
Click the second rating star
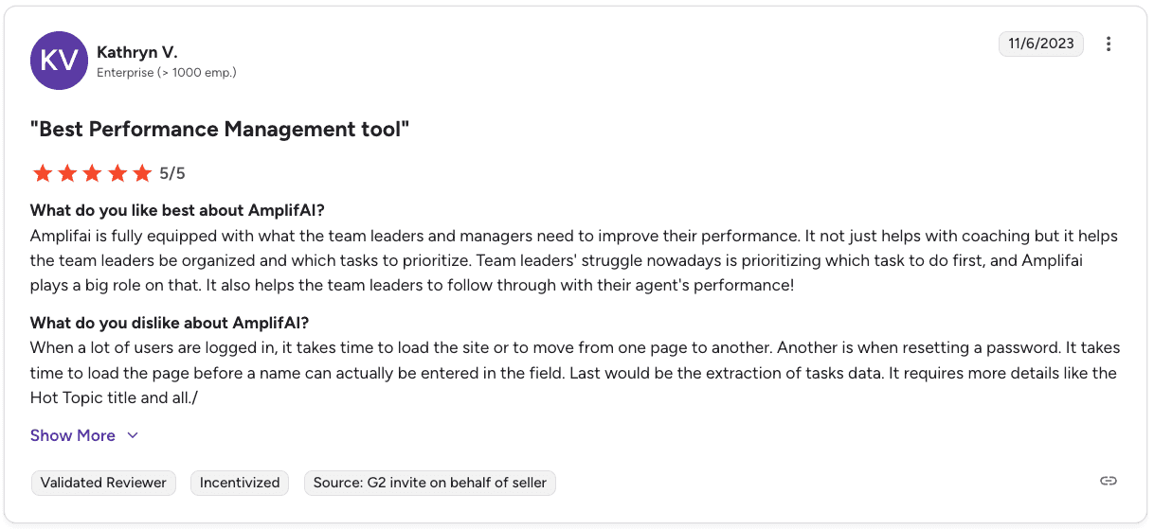[66, 173]
